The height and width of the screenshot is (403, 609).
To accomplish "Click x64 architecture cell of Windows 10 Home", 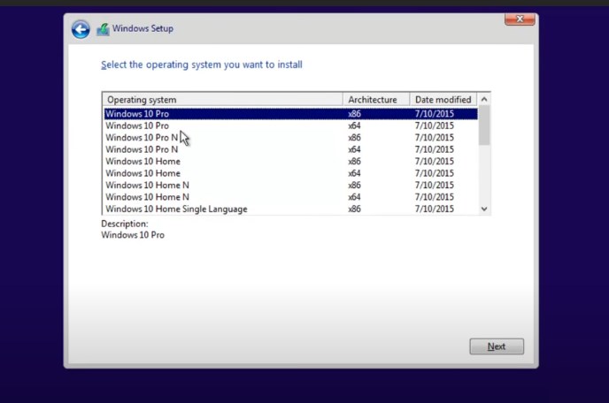I will (x=354, y=173).
